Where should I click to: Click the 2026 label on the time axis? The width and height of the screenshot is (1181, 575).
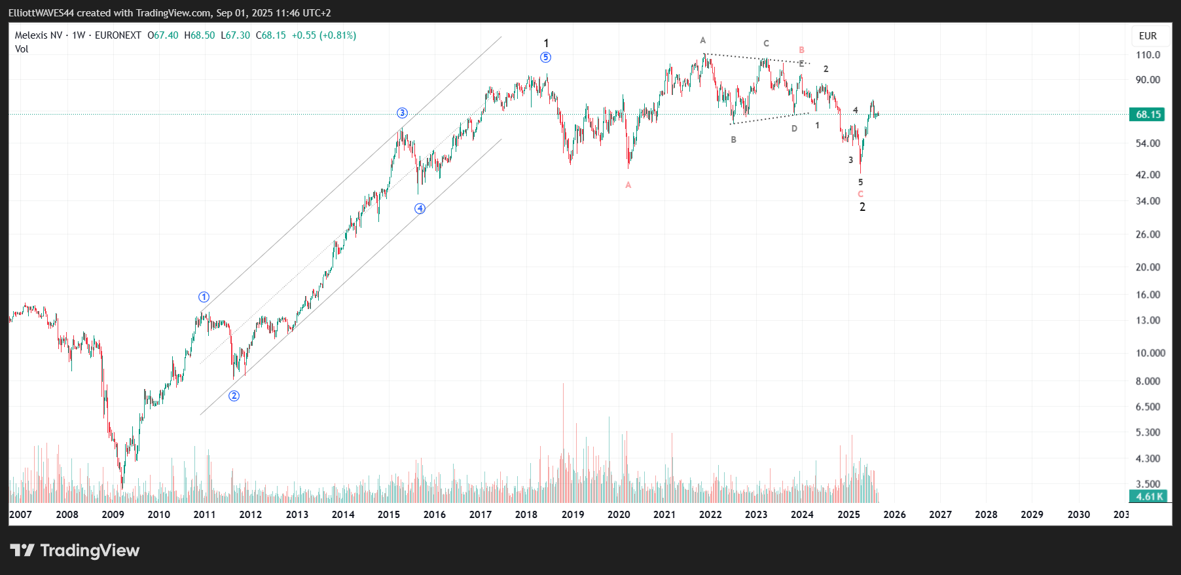pyautogui.click(x=894, y=515)
